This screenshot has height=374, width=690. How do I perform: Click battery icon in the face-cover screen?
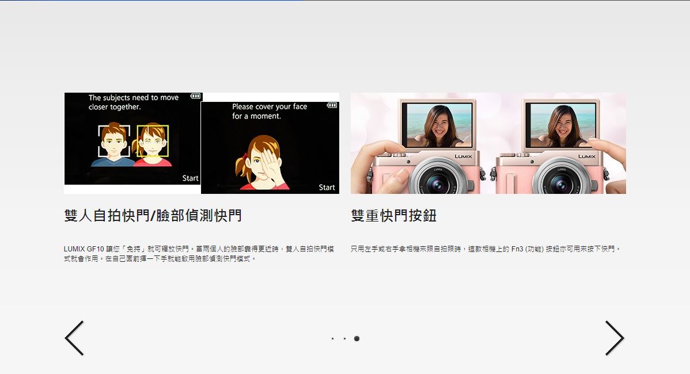coord(332,105)
